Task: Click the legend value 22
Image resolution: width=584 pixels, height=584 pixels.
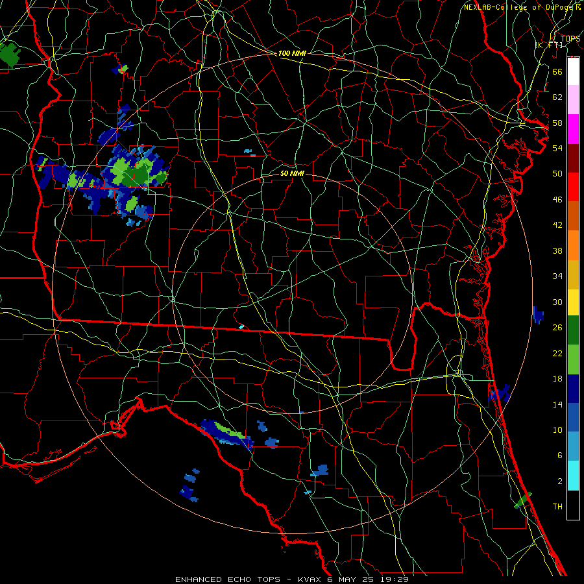Action: pyautogui.click(x=557, y=354)
